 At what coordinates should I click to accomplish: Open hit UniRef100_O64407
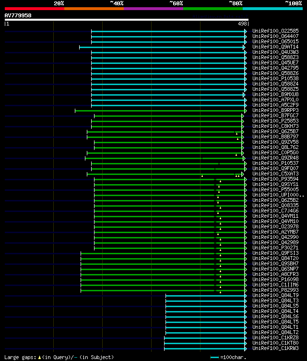pyautogui.click(x=275, y=36)
